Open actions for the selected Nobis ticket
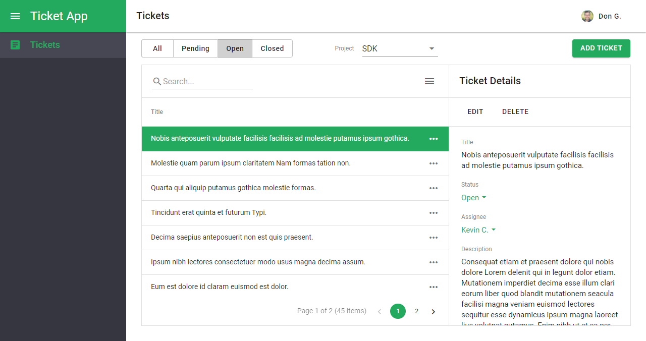The image size is (646, 341). (433, 138)
